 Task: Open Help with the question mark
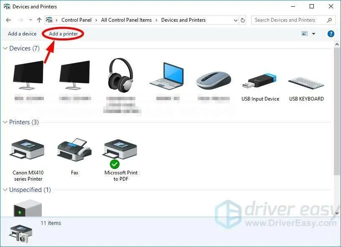pos(331,34)
